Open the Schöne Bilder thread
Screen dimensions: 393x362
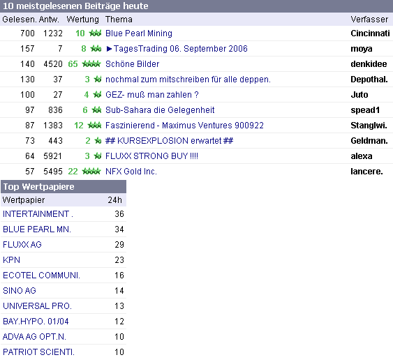tap(132, 64)
